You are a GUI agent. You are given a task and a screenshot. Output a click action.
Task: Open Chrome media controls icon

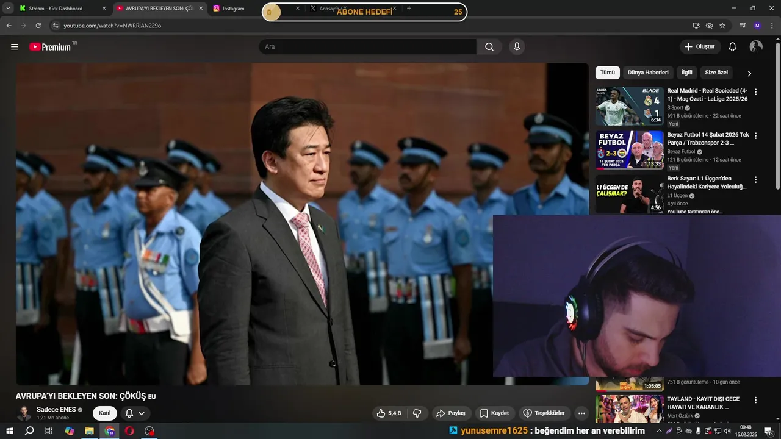pos(743,26)
